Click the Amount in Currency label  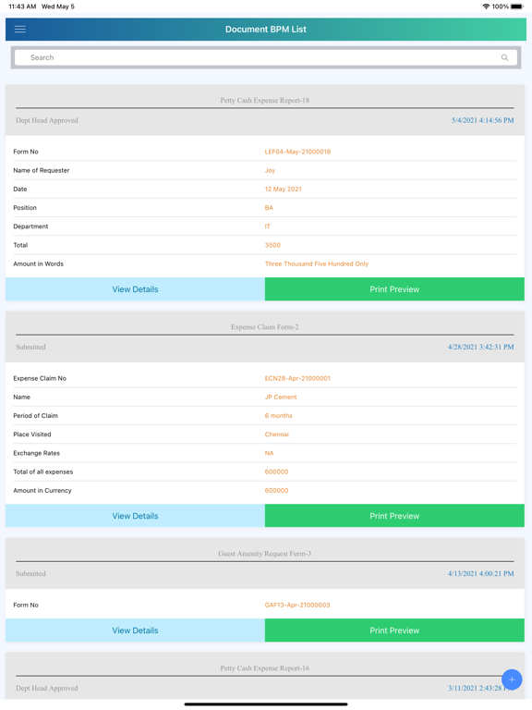pyautogui.click(x=42, y=490)
